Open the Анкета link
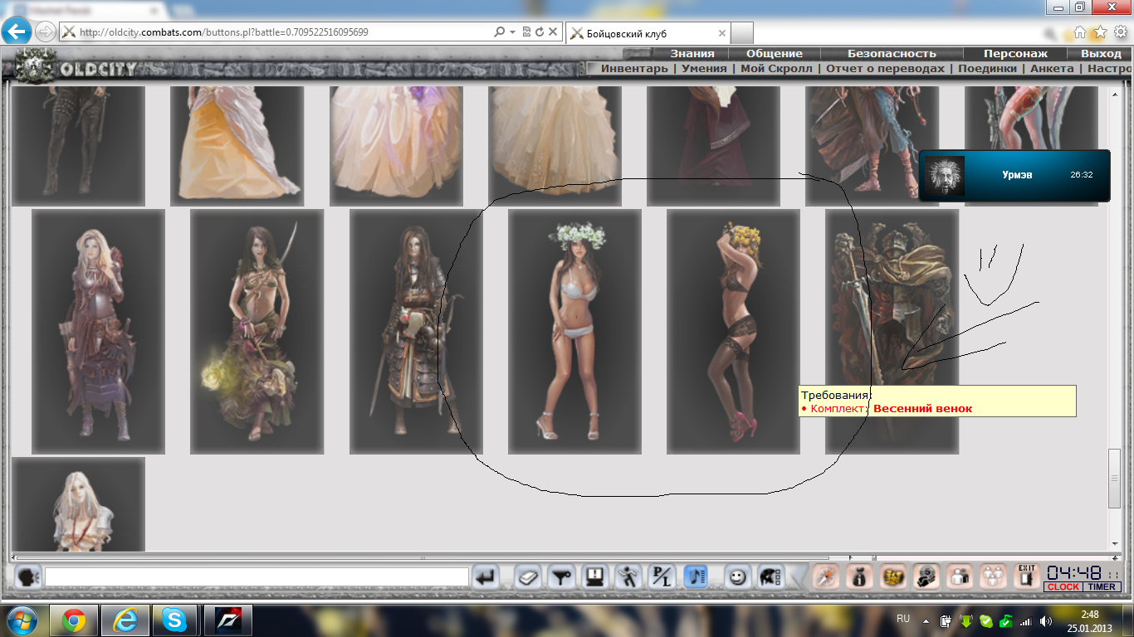This screenshot has width=1134, height=637. tap(1052, 69)
